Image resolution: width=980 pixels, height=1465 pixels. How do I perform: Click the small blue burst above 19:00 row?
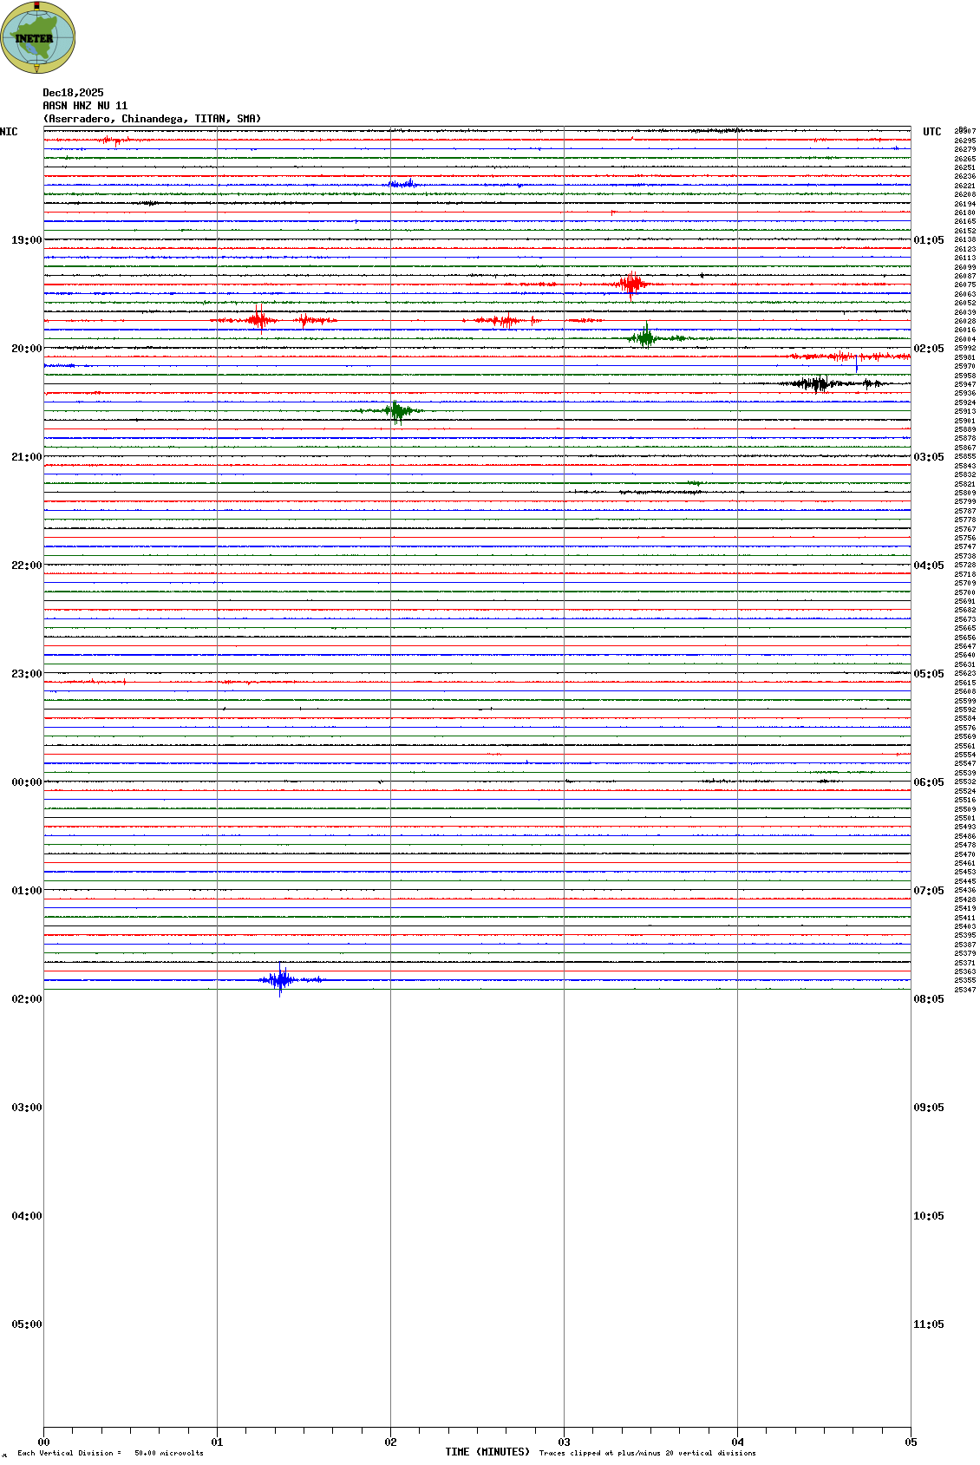[x=403, y=184]
